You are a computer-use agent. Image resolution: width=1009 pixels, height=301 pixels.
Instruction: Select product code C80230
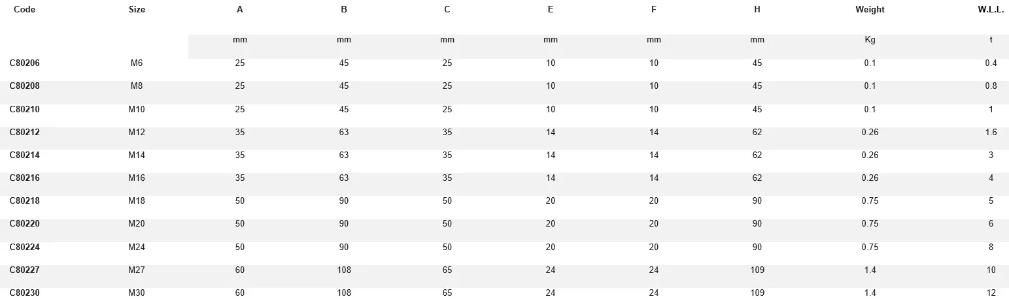click(24, 293)
